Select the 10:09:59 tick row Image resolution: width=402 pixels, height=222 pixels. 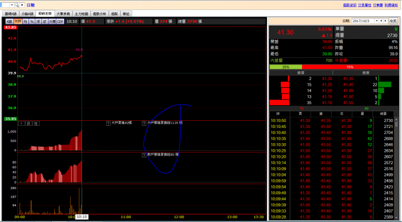[332, 181]
